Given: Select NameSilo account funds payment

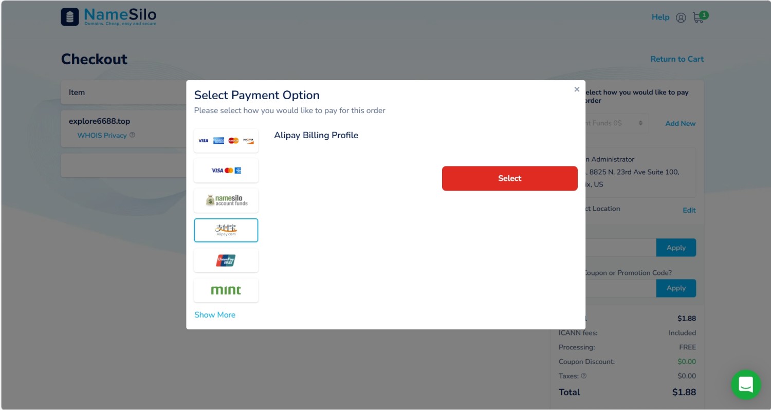Looking at the screenshot, I should pos(226,200).
